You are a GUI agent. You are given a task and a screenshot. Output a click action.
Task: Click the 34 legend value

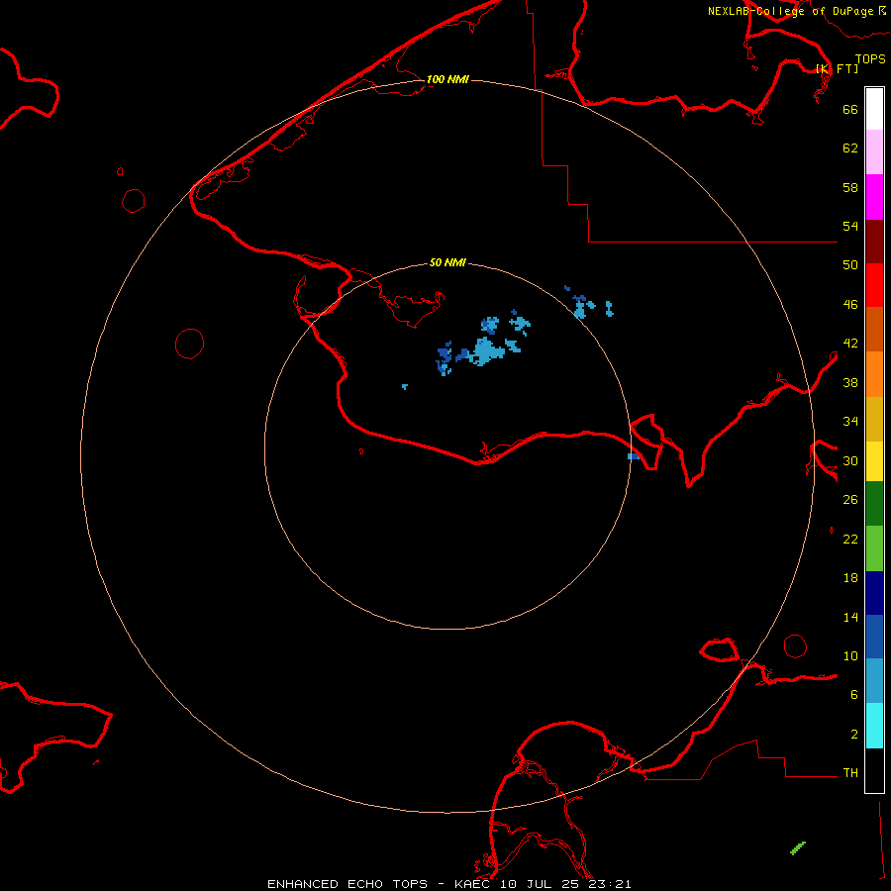(850, 422)
